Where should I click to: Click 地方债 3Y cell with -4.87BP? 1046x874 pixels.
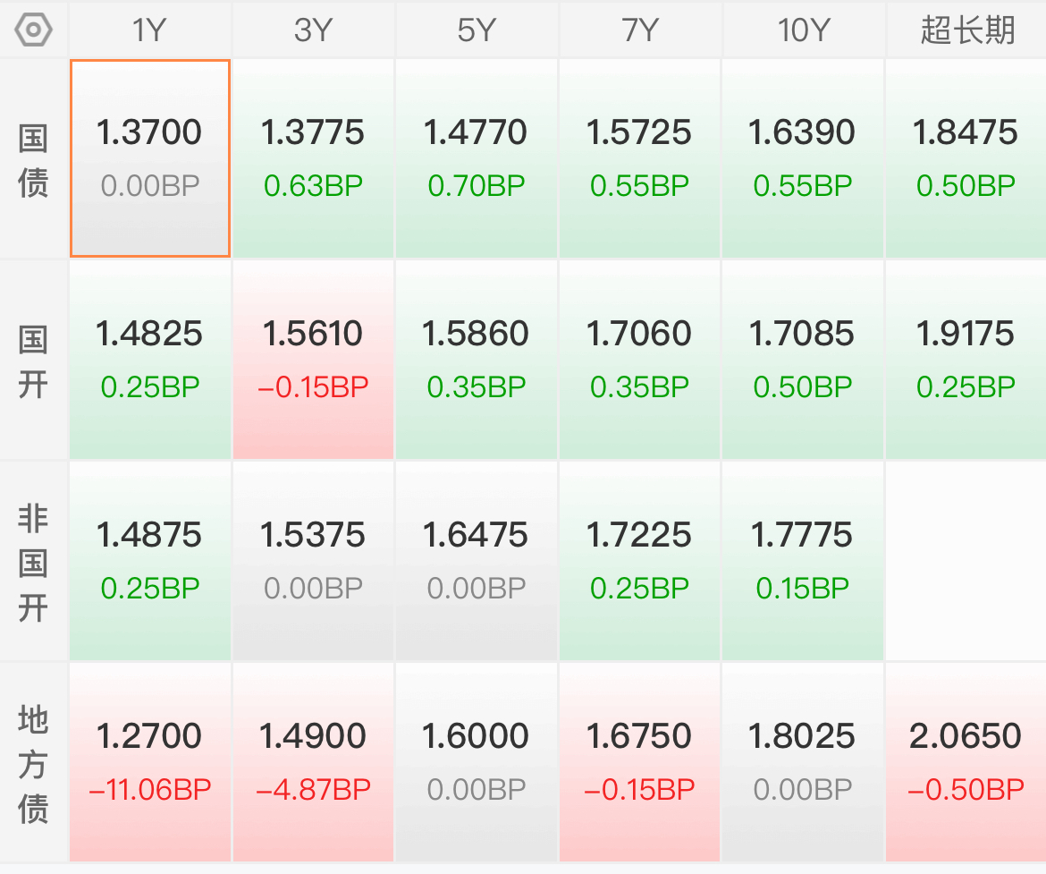313,762
